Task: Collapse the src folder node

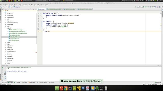Action: coord(4,12)
